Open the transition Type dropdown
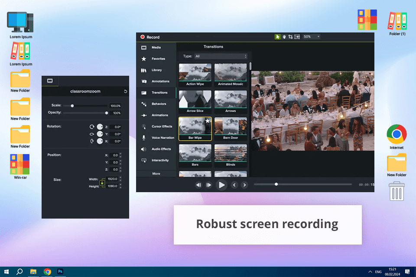Image resolution: width=416 pixels, height=277 pixels. 221,56
